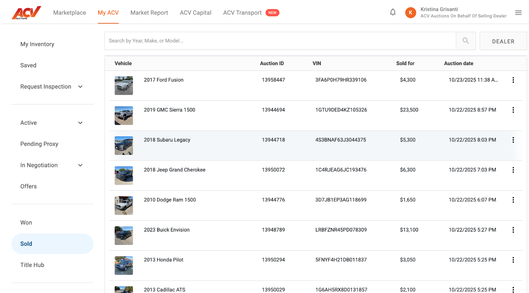Click the Auction date column header
529x293 pixels.
[459, 63]
